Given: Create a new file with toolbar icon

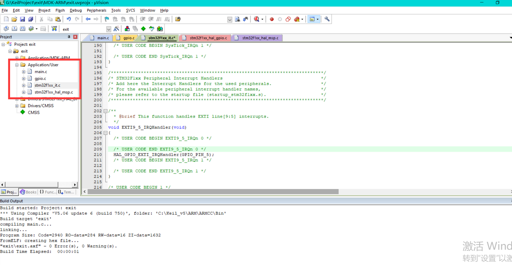Looking at the screenshot, I should pos(6,19).
